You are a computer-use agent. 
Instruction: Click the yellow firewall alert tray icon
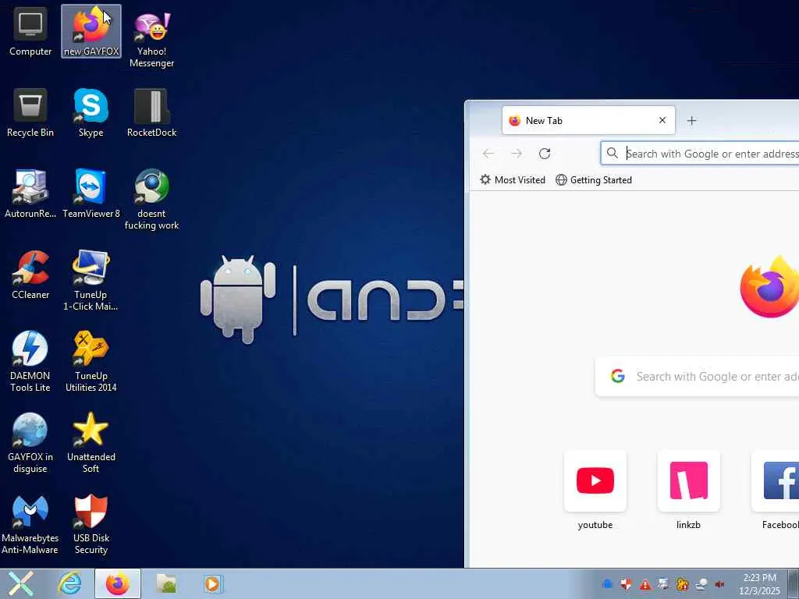[682, 584]
